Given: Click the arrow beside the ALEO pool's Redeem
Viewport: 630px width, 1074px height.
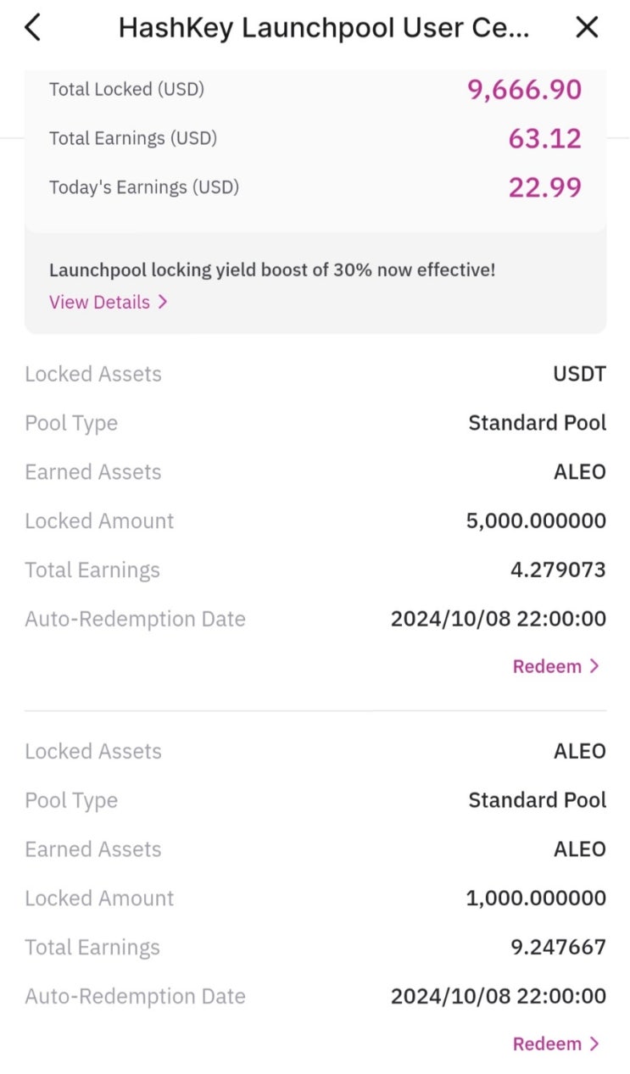Looking at the screenshot, I should [594, 1043].
